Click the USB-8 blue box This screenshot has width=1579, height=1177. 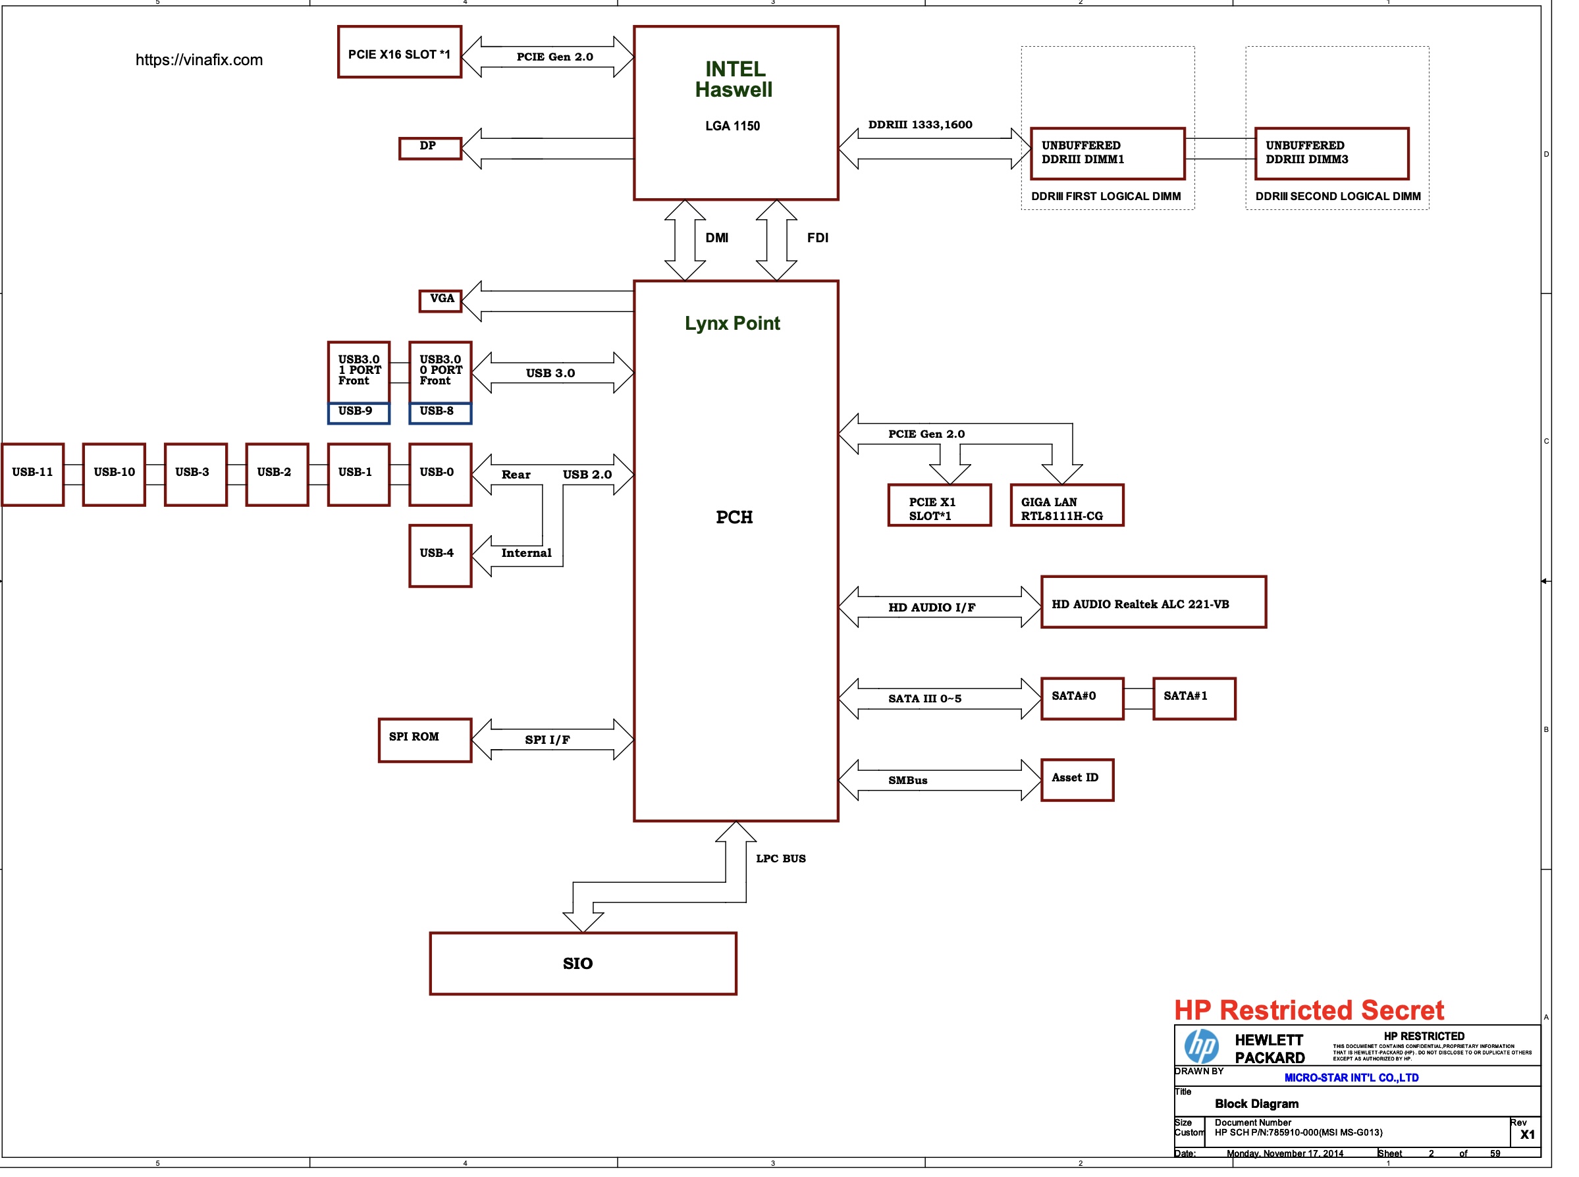[x=440, y=413]
